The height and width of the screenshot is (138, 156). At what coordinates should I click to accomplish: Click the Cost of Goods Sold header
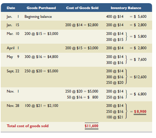[82, 8]
